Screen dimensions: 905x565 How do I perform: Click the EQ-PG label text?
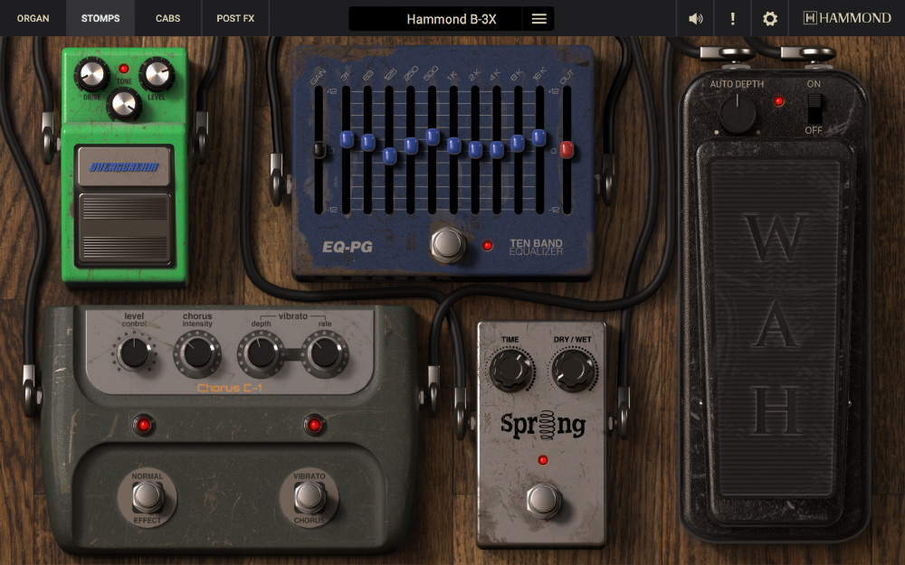click(348, 247)
